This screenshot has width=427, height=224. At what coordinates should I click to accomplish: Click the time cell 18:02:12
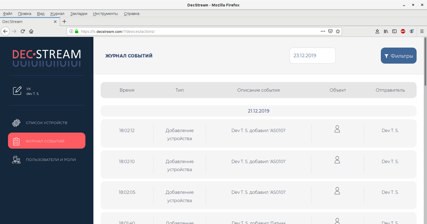[x=127, y=130]
